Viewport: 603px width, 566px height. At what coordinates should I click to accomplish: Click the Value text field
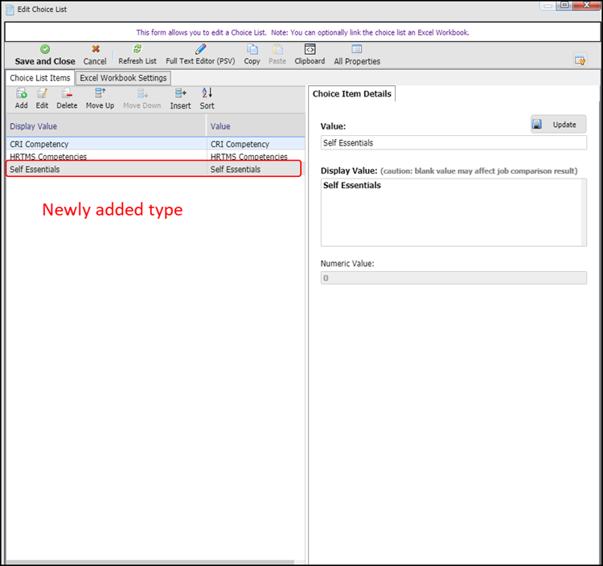(453, 143)
